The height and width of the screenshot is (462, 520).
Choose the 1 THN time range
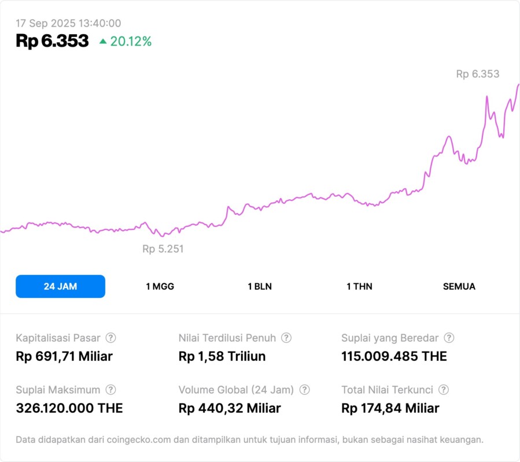tap(359, 286)
